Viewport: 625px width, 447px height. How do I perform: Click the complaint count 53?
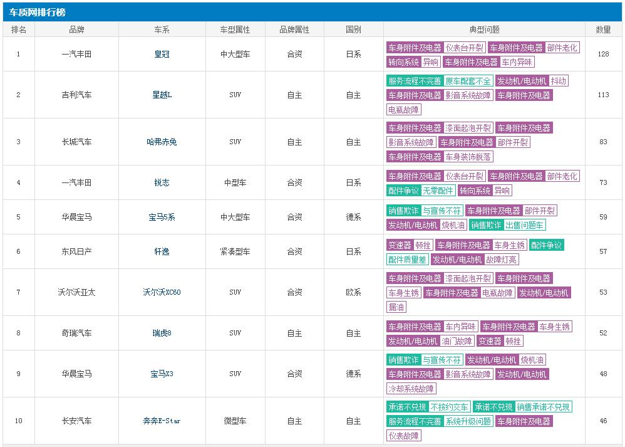pyautogui.click(x=604, y=292)
